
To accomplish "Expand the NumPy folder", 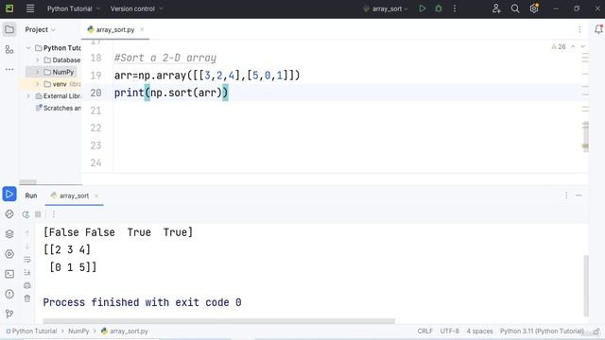I will [x=38, y=72].
